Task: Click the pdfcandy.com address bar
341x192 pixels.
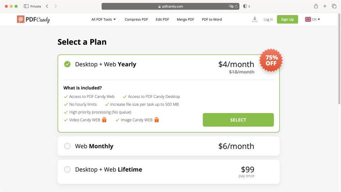Action: click(170, 6)
